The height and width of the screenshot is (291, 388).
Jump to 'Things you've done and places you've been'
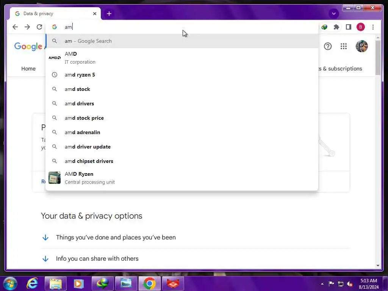click(x=116, y=237)
